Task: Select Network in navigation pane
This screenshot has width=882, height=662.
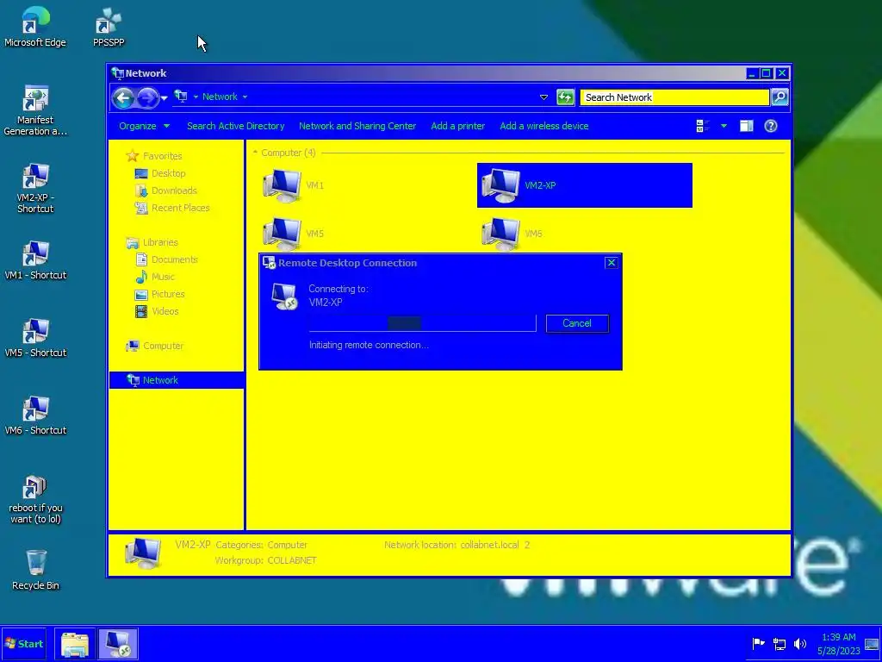Action: click(177, 380)
